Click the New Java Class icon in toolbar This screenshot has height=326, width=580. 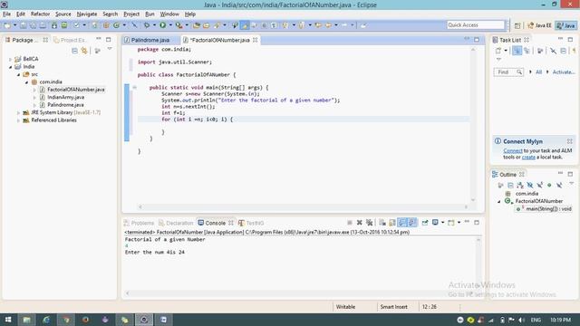click(117, 25)
